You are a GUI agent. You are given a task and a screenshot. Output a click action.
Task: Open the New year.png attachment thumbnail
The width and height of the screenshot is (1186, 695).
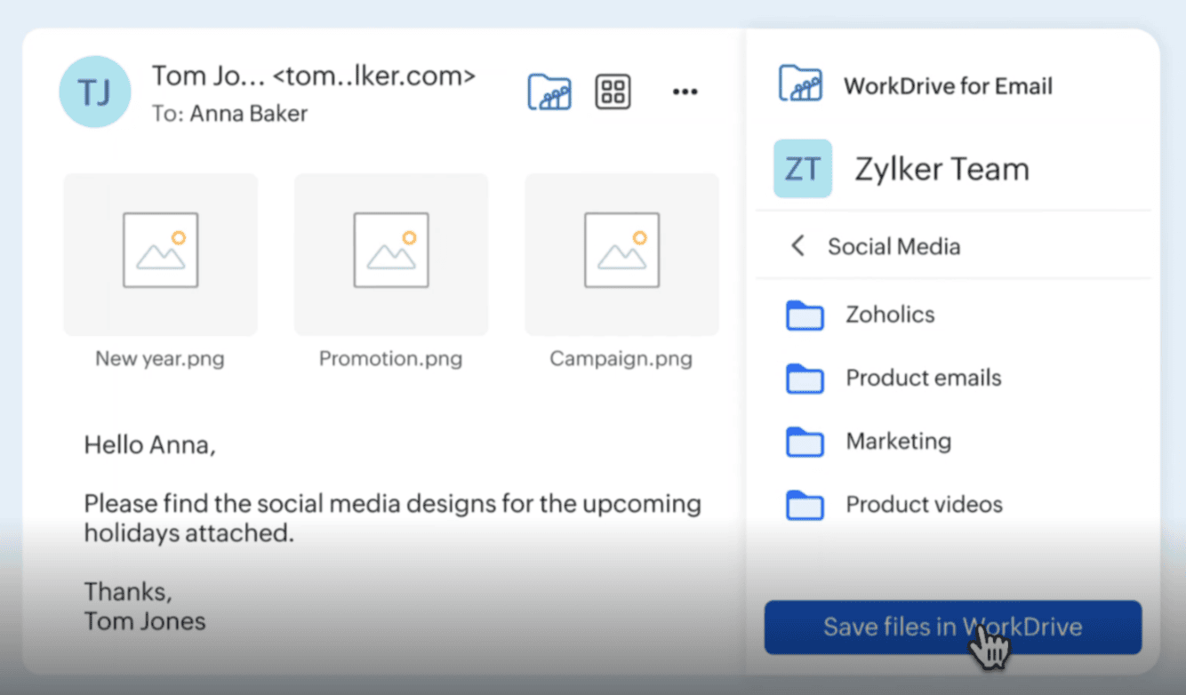click(x=161, y=254)
